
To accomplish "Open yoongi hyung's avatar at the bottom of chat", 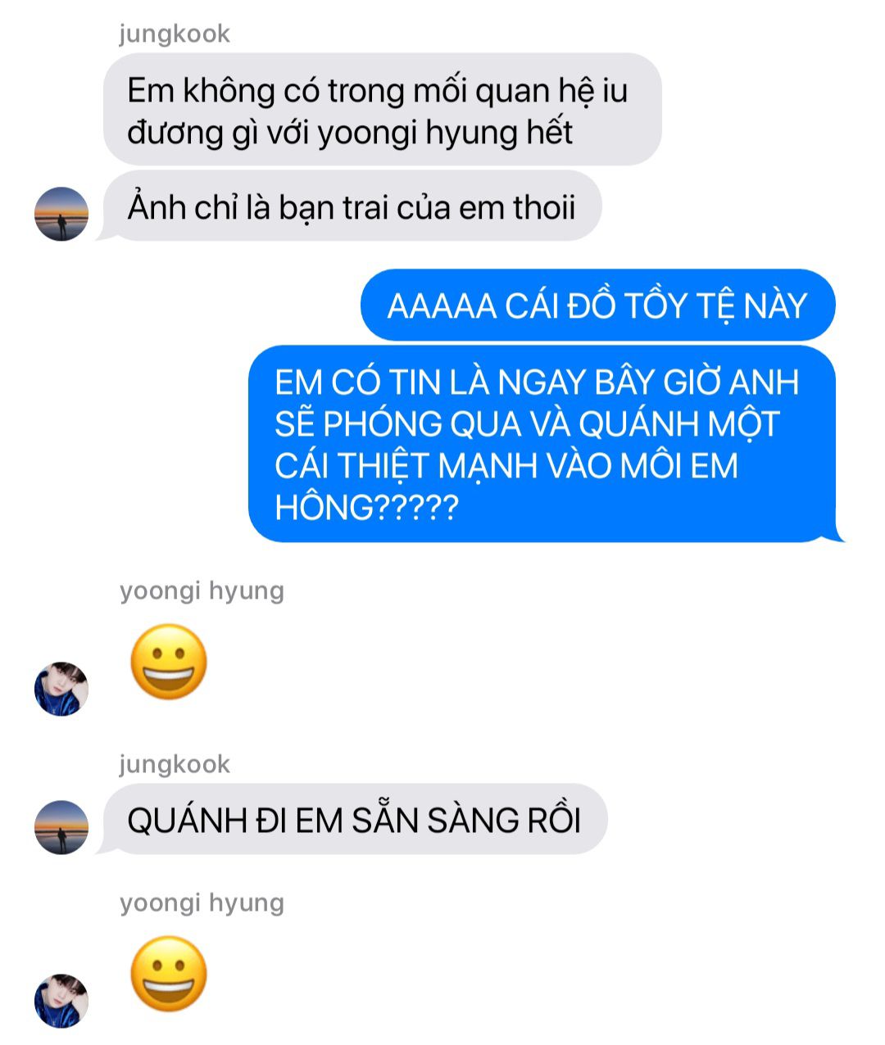I will tap(61, 1001).
